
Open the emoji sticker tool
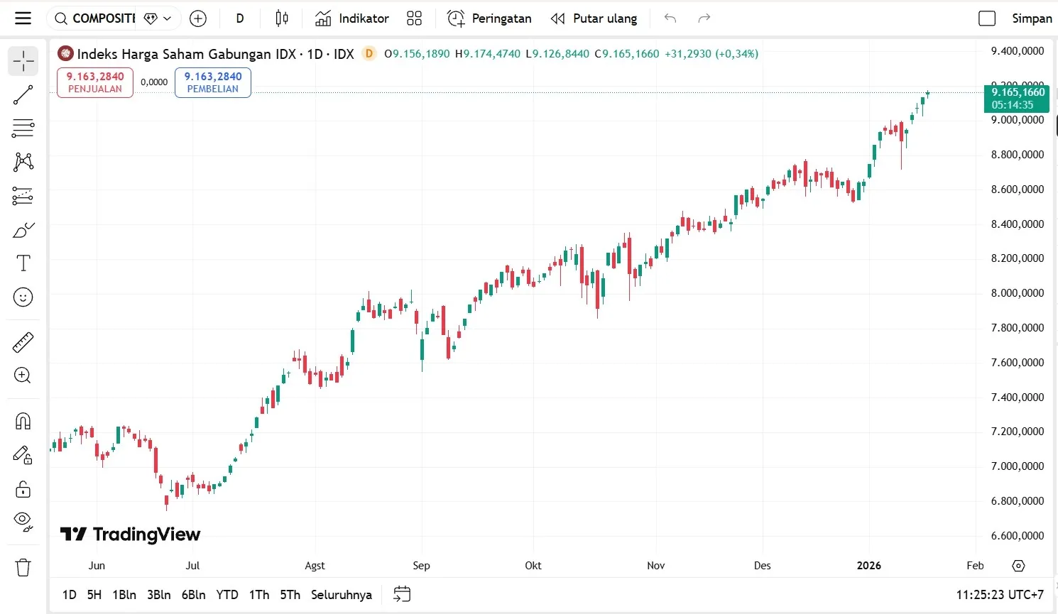click(23, 297)
